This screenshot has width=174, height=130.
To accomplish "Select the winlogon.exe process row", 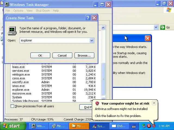I will (x=54, y=74).
